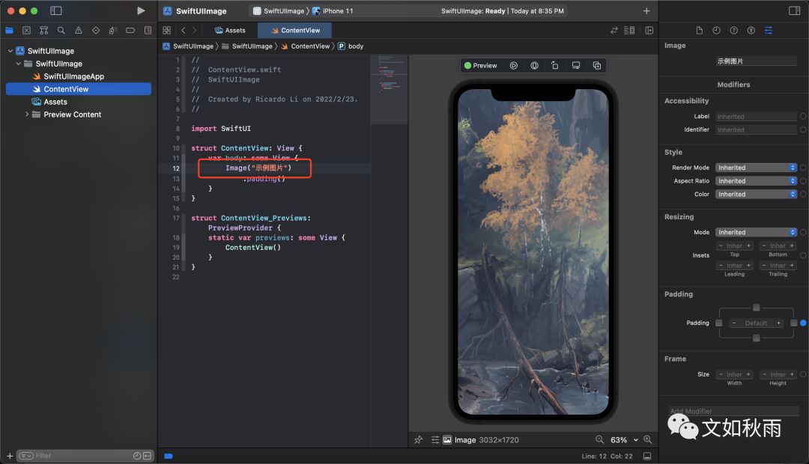The image size is (809, 464).
Task: Run the SwiftUIImage project
Action: click(141, 10)
